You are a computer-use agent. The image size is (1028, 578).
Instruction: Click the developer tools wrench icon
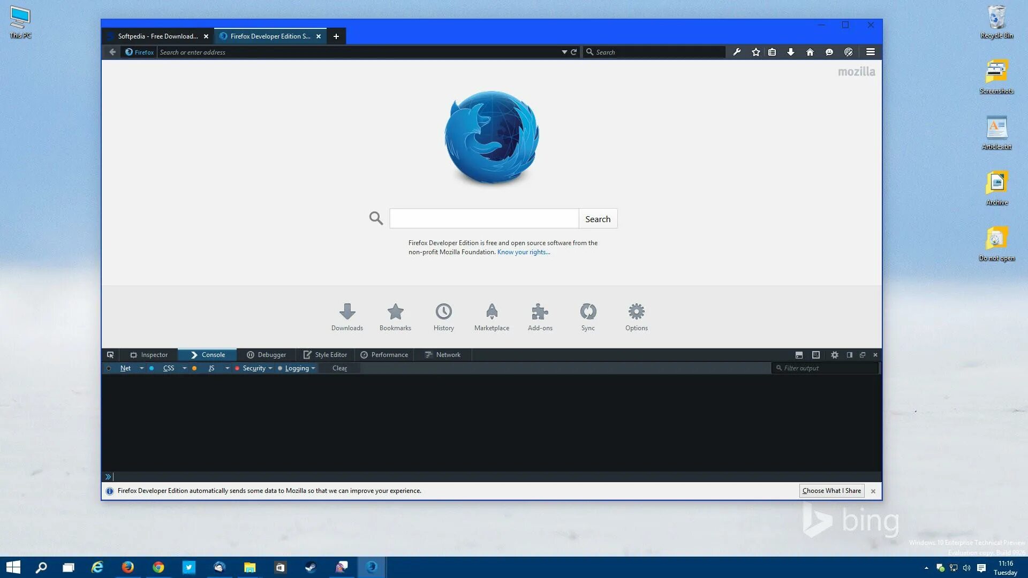[737, 52]
